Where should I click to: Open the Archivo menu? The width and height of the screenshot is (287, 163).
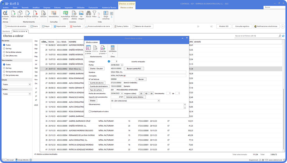6,8
